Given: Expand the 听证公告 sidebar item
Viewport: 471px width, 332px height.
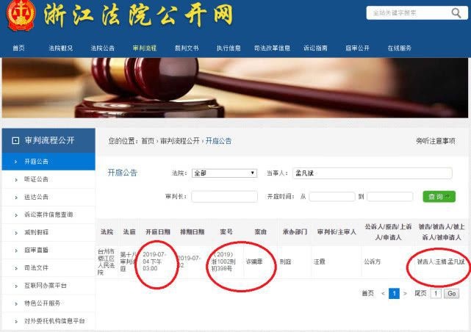Looking at the screenshot, I should pyautogui.click(x=37, y=178).
